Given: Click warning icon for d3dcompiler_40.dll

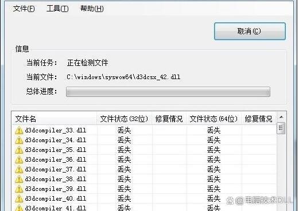Looking at the screenshot, I should 19,198.
